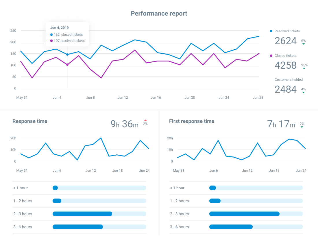Select the Response time panel heading
This screenshot has height=245, width=318.
coord(30,121)
